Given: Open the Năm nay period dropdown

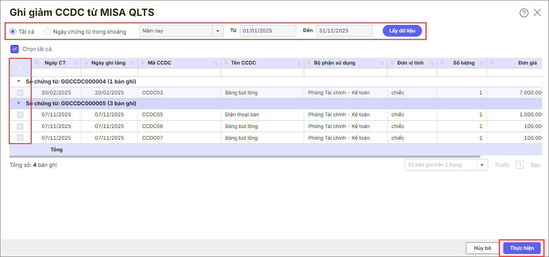Looking at the screenshot, I should click(x=218, y=31).
